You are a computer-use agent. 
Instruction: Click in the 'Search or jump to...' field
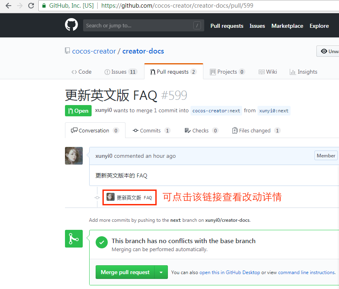coord(143,25)
